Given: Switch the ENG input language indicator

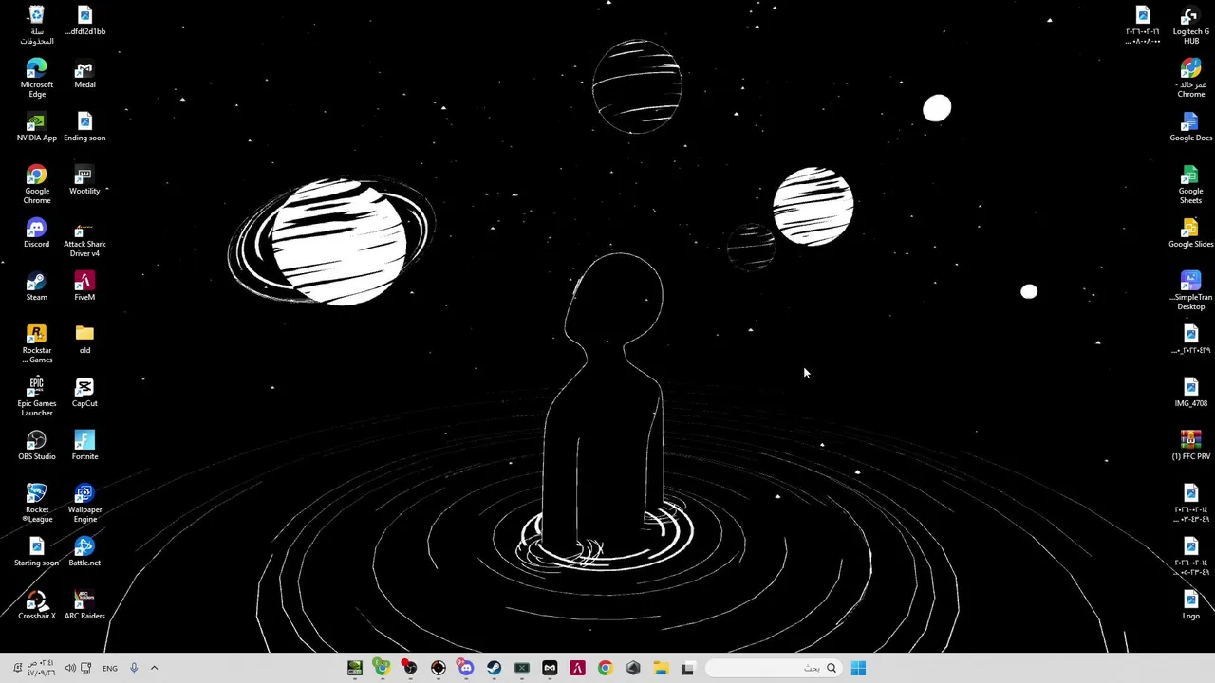Looking at the screenshot, I should (110, 668).
